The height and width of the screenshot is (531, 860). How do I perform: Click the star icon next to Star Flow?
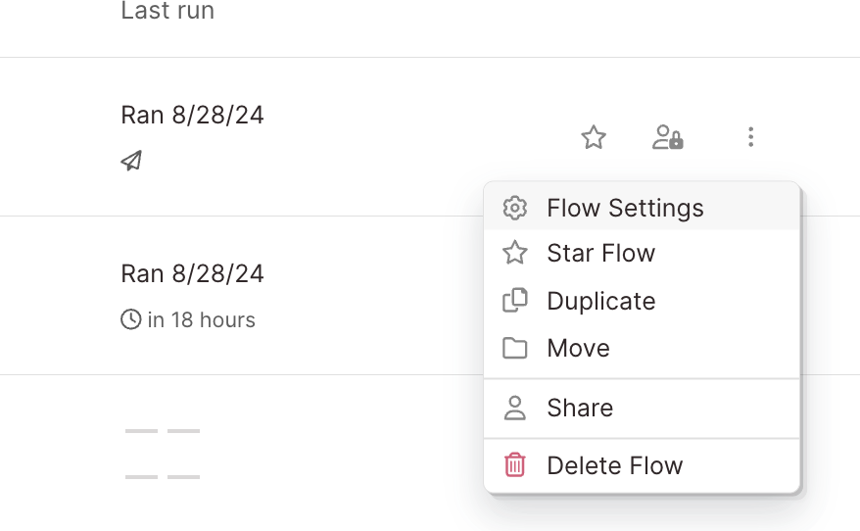pyautogui.click(x=514, y=253)
